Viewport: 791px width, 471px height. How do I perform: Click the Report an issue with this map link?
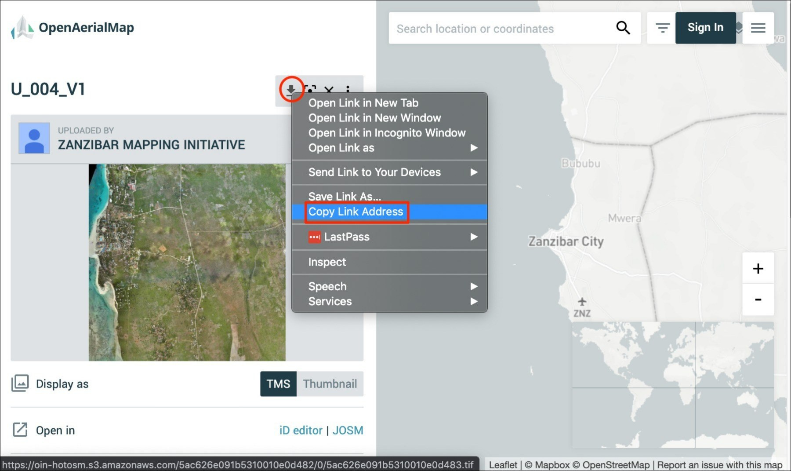(x=719, y=464)
